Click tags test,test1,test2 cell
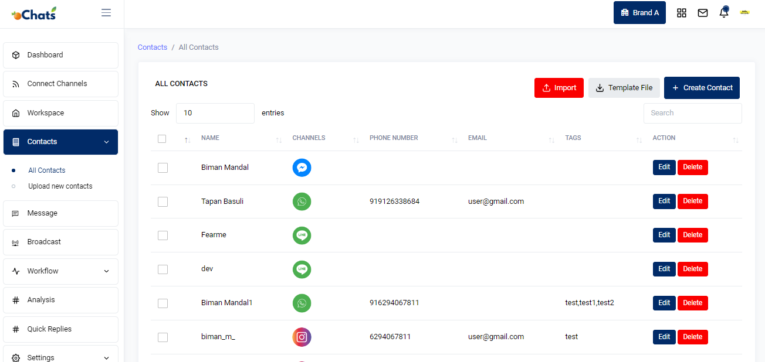Image resolution: width=765 pixels, height=362 pixels. 590,303
